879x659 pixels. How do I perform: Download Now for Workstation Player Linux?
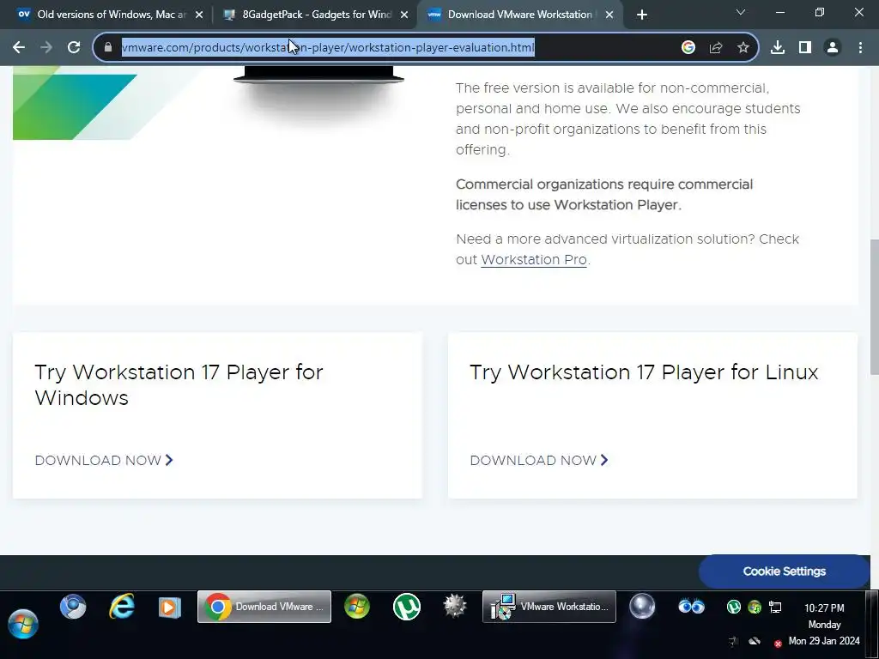click(x=539, y=460)
